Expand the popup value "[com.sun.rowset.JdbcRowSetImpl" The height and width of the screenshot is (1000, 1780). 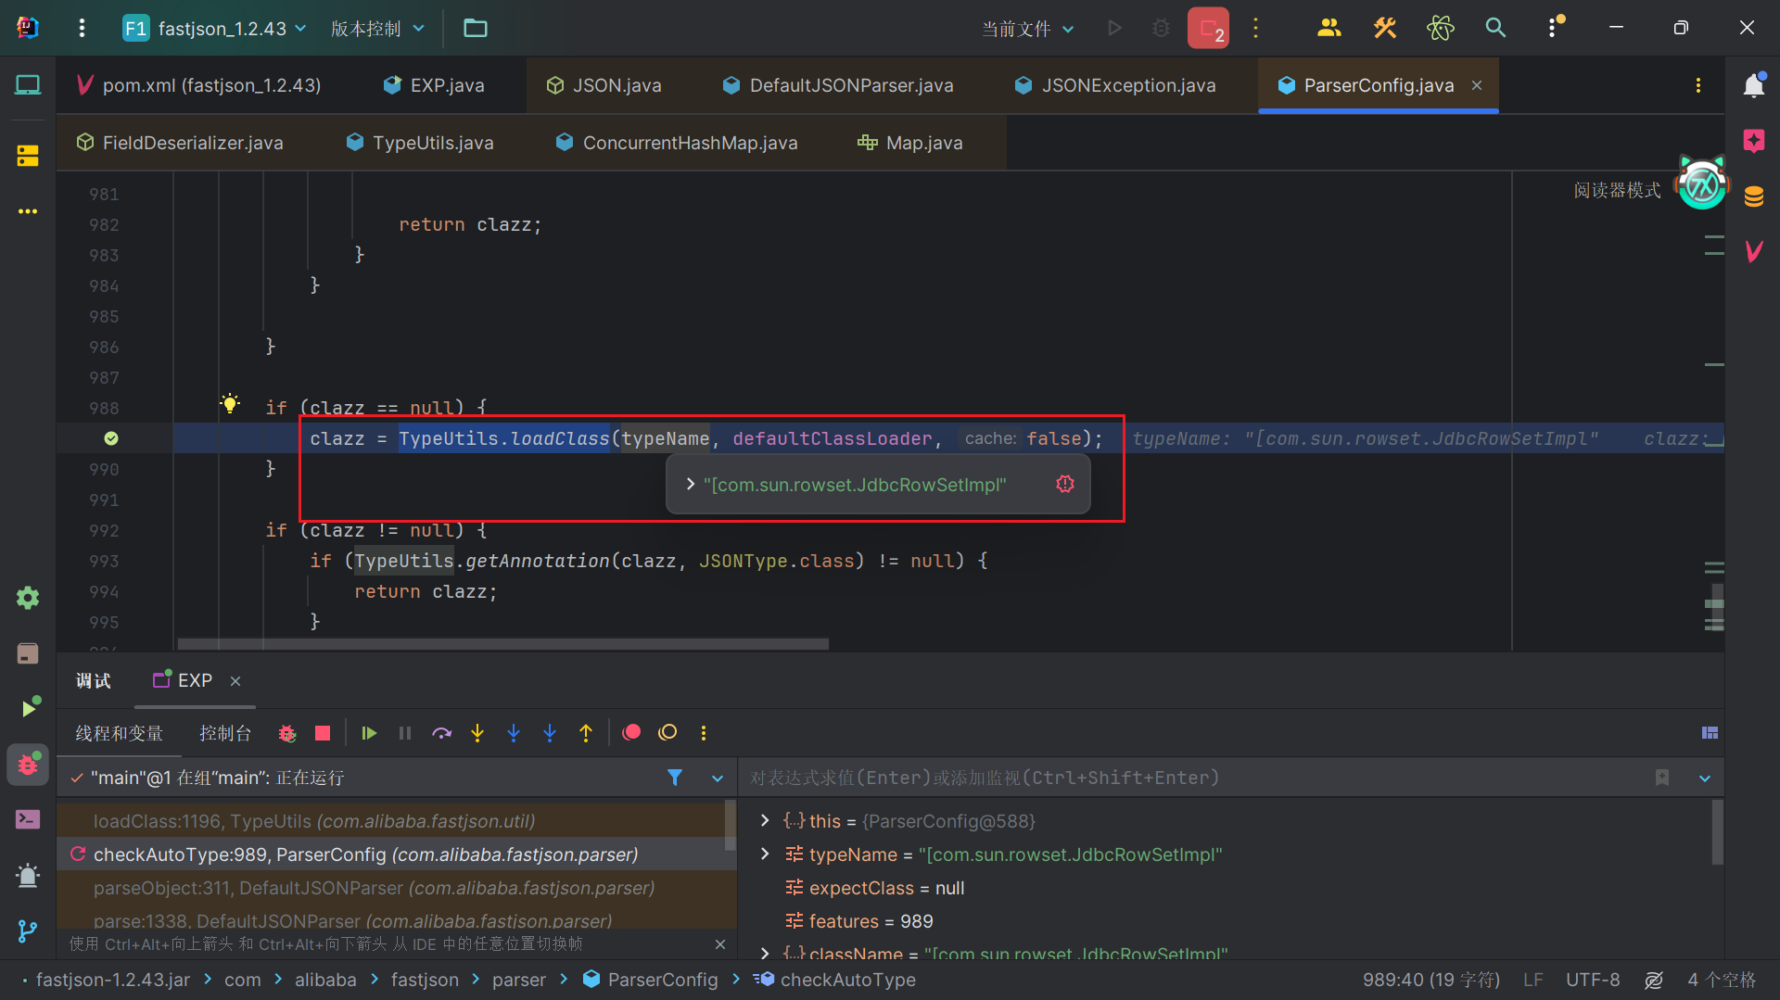pos(691,484)
